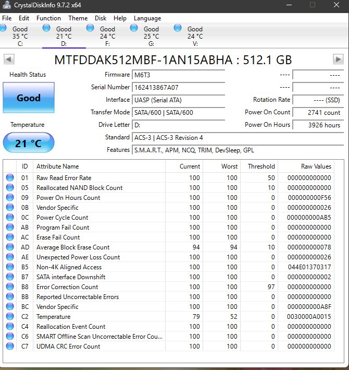Select the V: drive tab
Viewport: 349px width, 370px height.
(x=195, y=35)
